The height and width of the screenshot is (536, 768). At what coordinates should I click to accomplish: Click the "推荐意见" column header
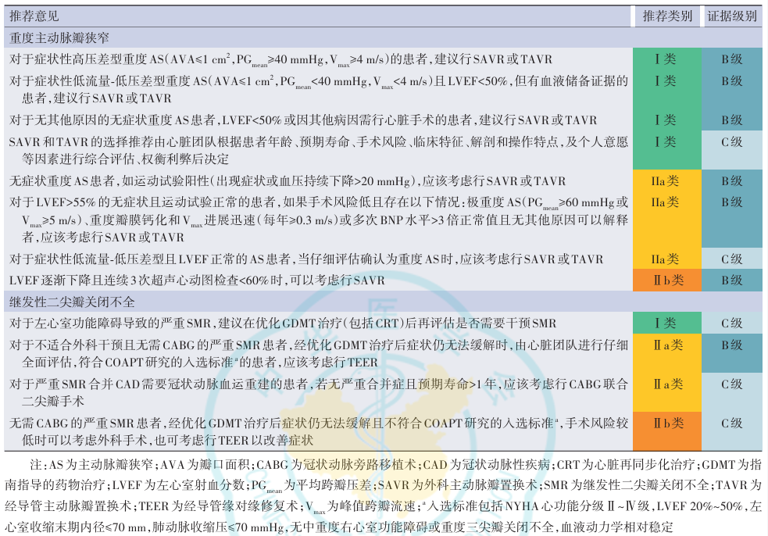(34, 16)
